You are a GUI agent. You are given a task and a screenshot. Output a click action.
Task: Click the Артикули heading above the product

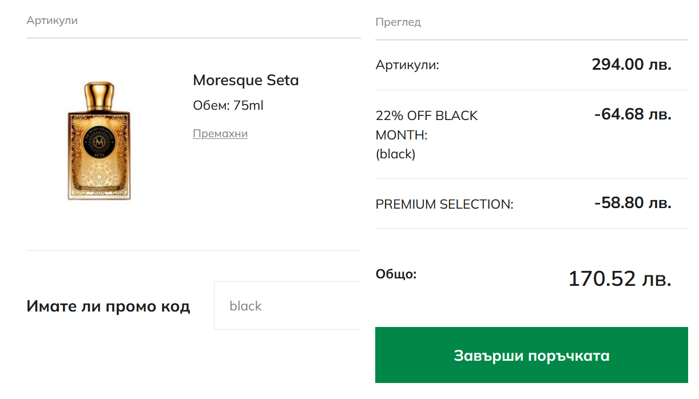tap(52, 21)
